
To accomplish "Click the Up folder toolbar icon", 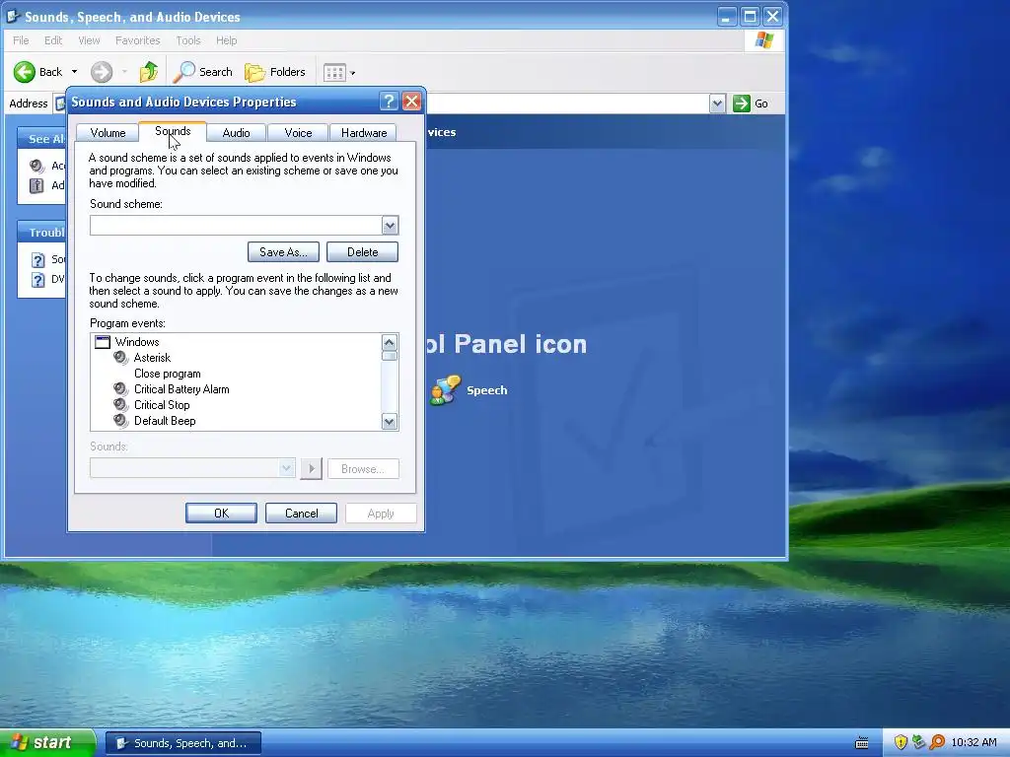I will point(149,72).
